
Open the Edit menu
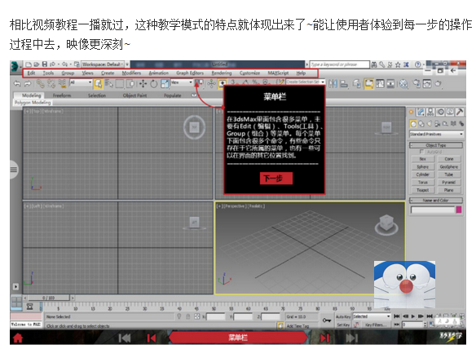point(31,73)
